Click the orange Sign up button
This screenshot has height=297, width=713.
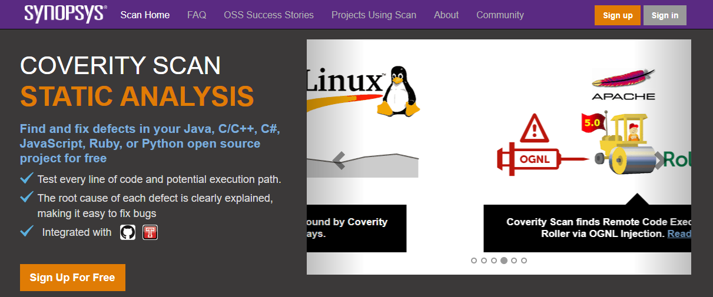[617, 15]
